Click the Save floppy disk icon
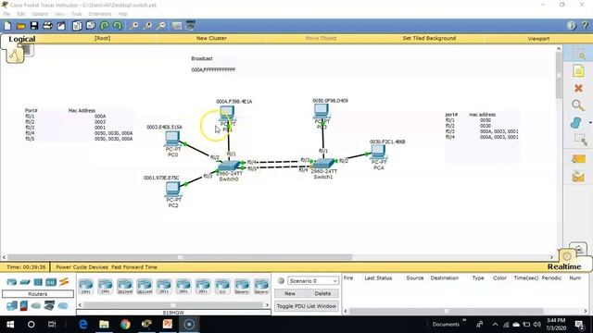 click(x=34, y=26)
